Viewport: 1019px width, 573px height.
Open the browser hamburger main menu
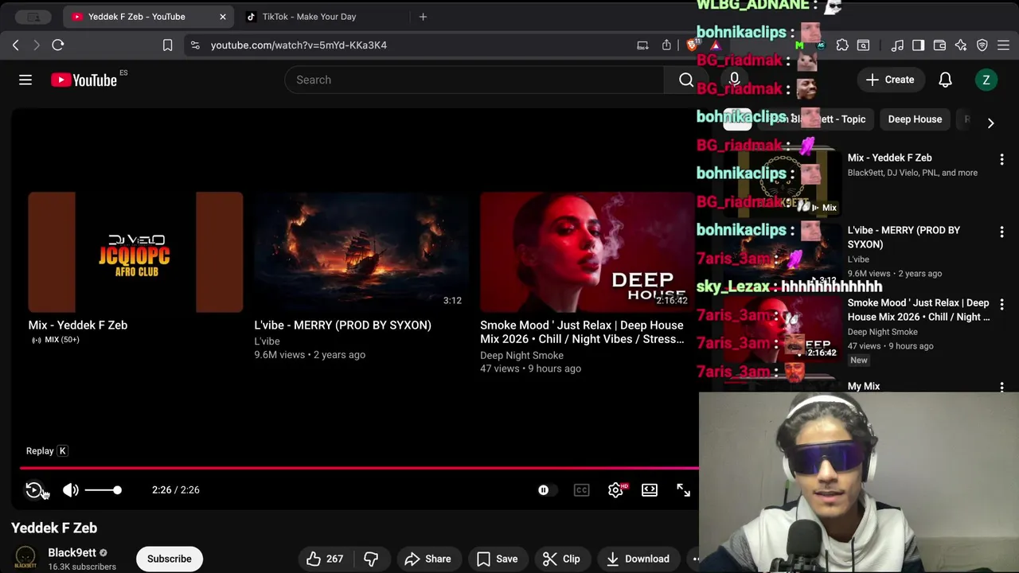[1003, 45]
